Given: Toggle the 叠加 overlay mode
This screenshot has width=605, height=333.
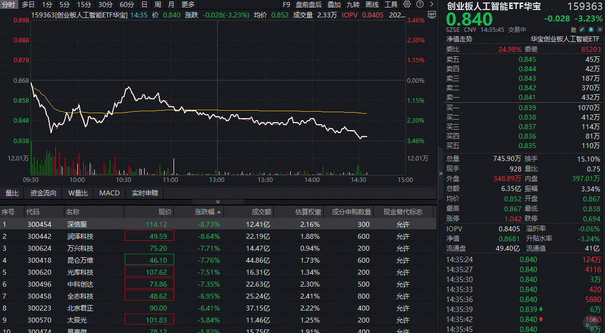Looking at the screenshot, I should pos(334,4).
